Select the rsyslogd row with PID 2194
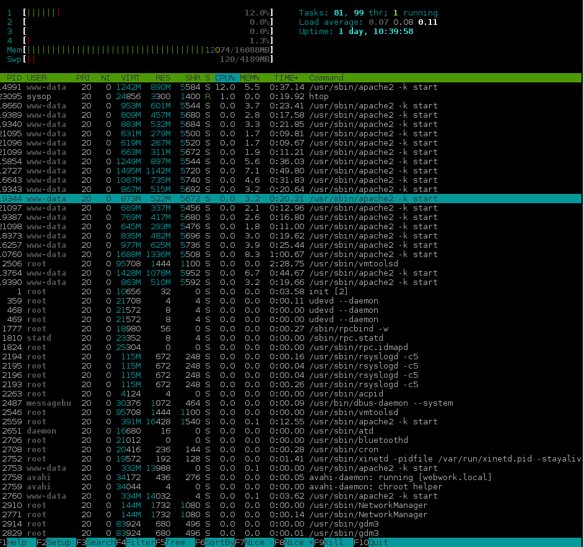Screen dimensions: 584x547 pos(290,357)
